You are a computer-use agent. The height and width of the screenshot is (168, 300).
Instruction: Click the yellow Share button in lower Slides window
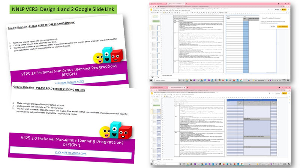click(285, 93)
